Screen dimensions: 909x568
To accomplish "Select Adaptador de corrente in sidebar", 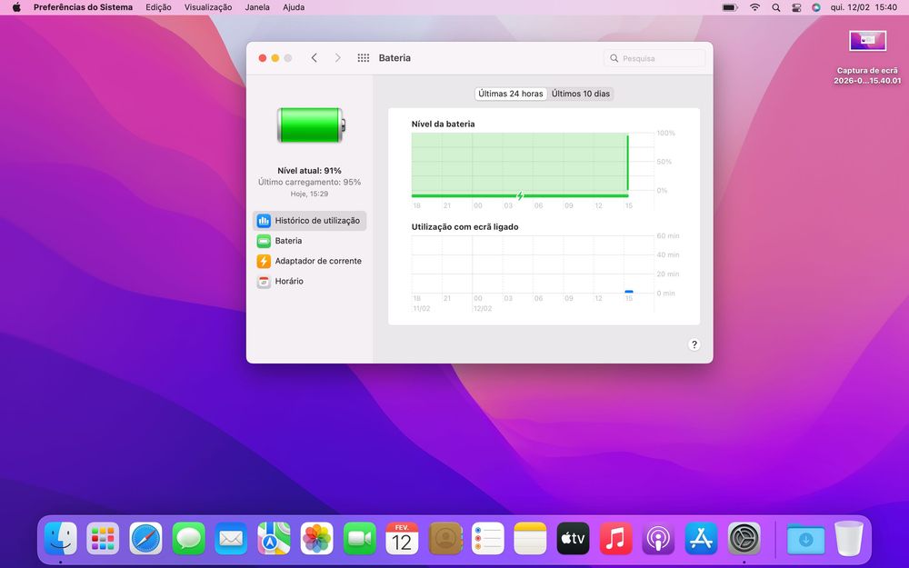I will [x=310, y=262].
